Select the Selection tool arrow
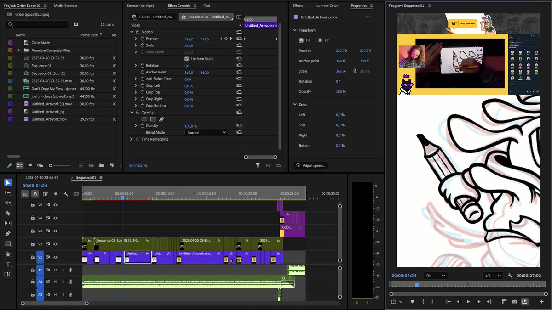 tap(8, 182)
